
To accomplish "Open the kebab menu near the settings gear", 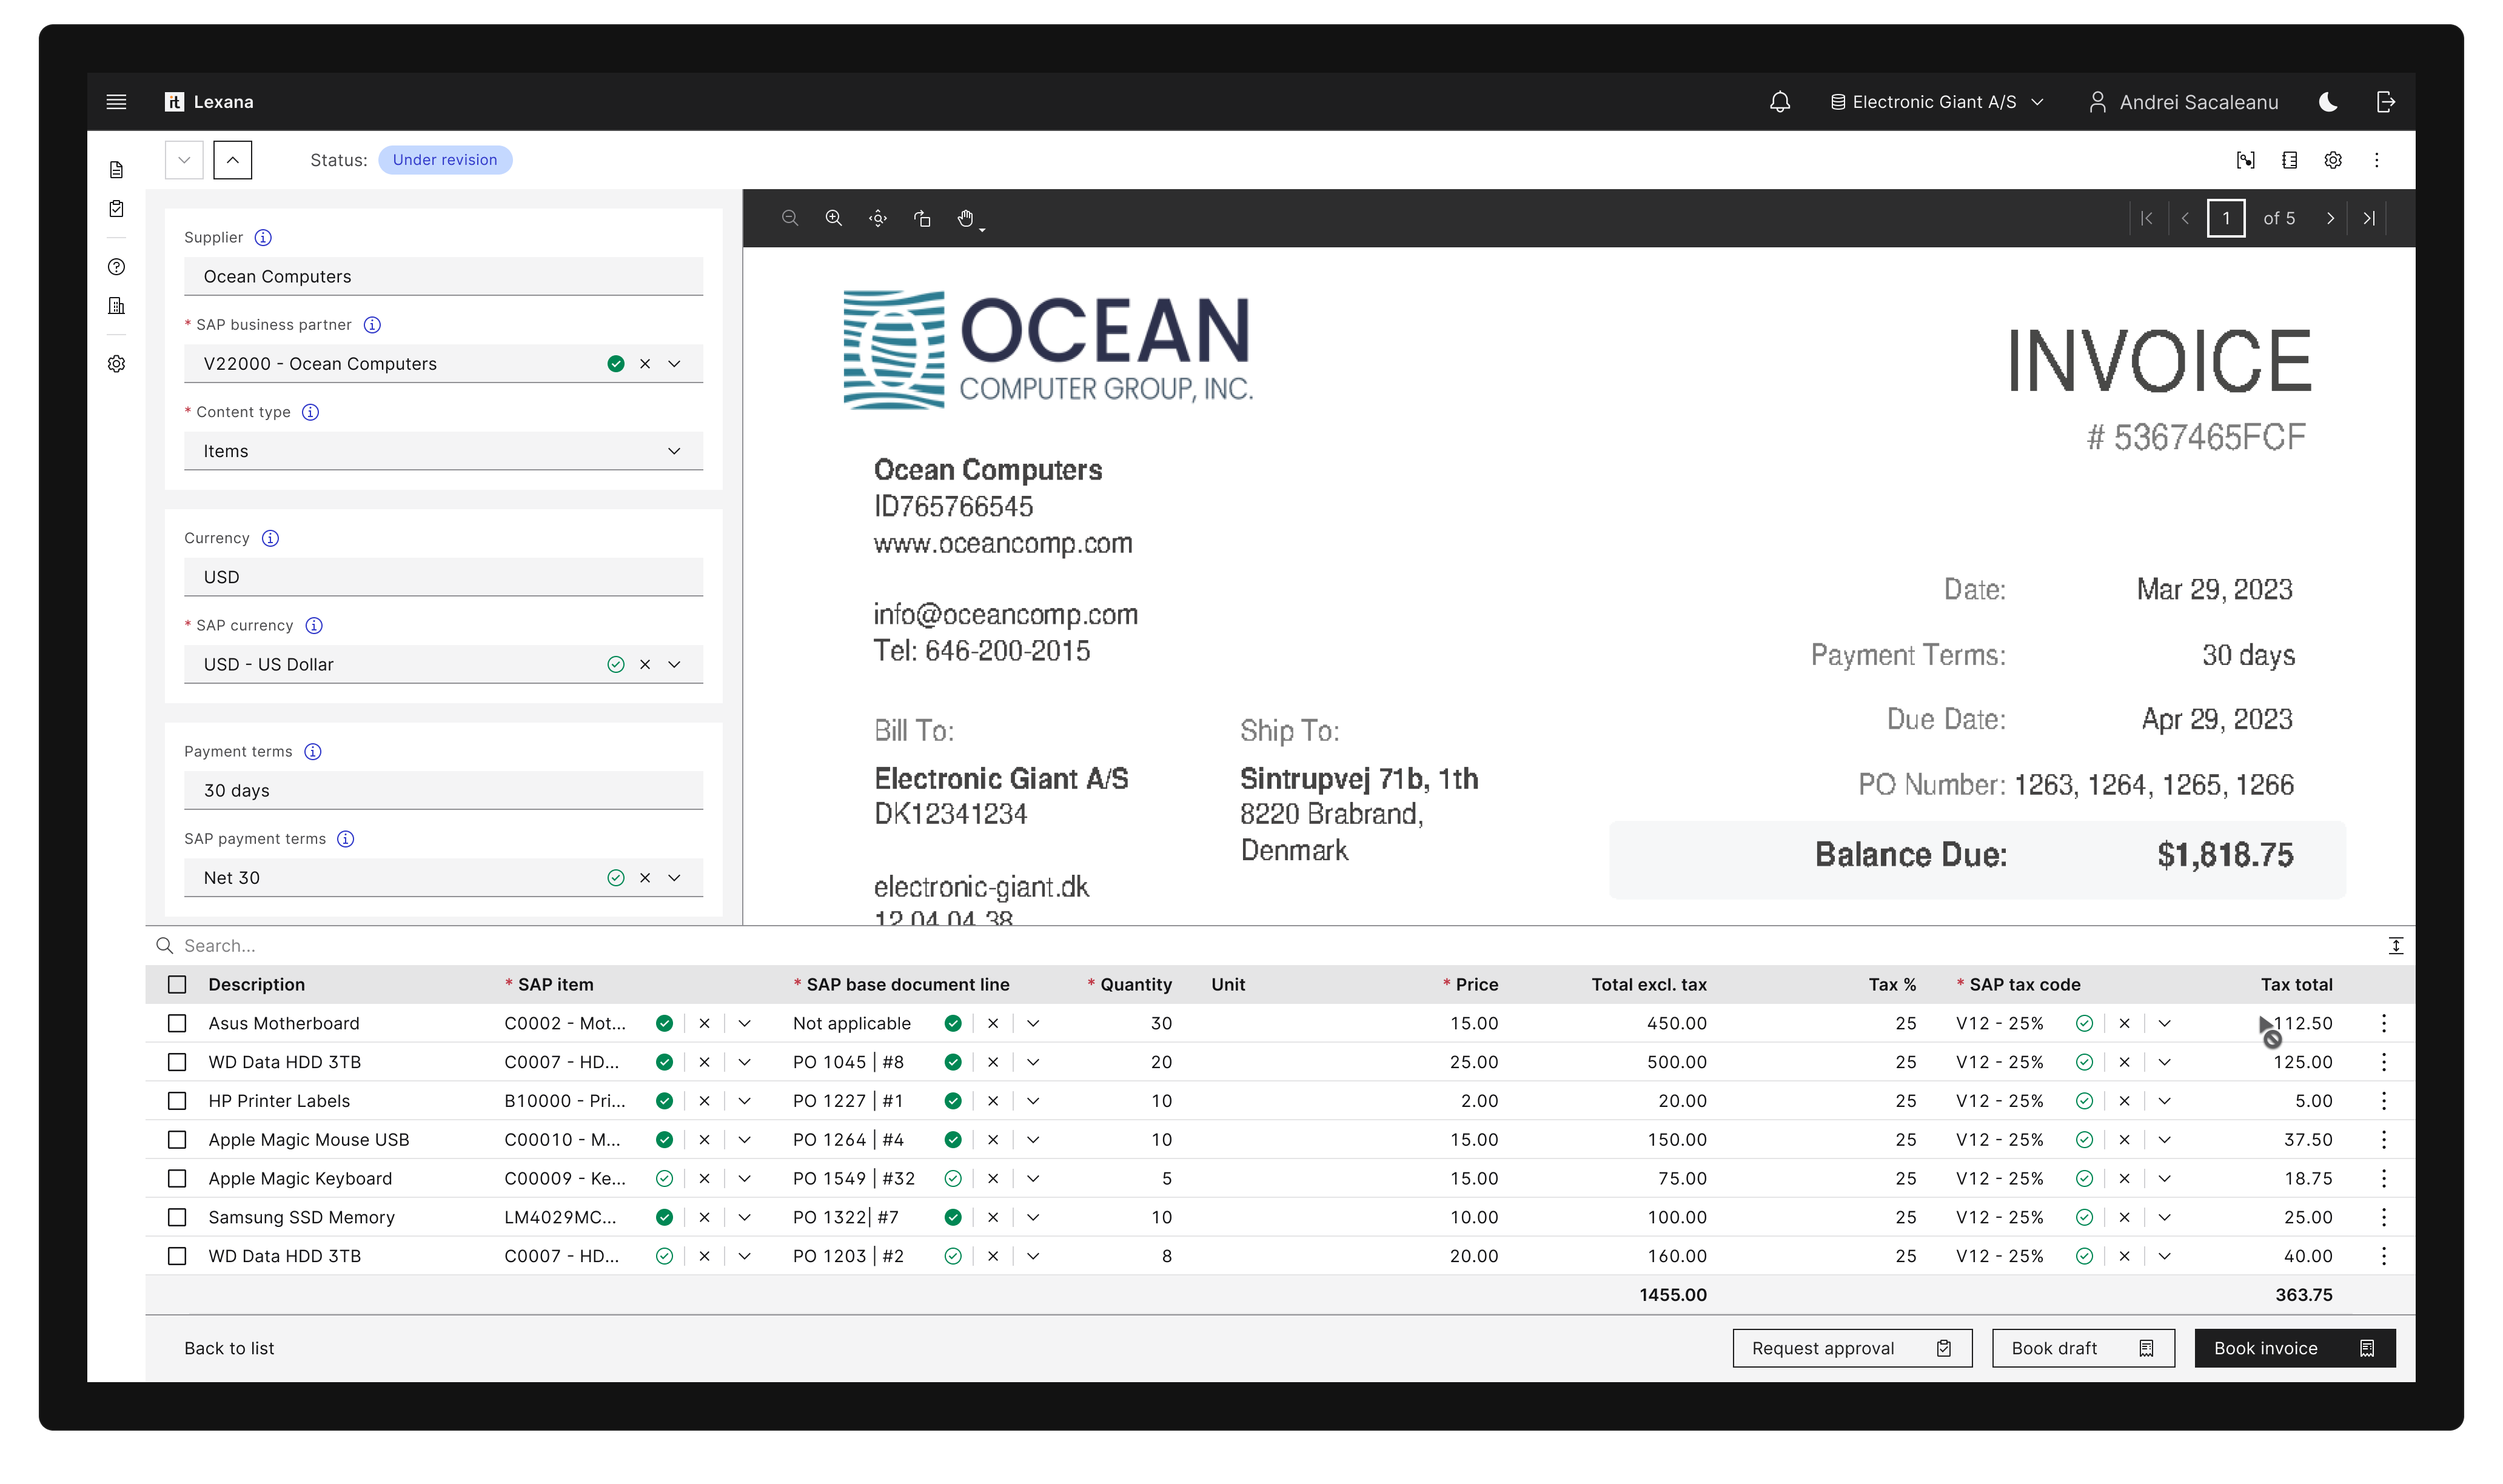I will [2377, 160].
